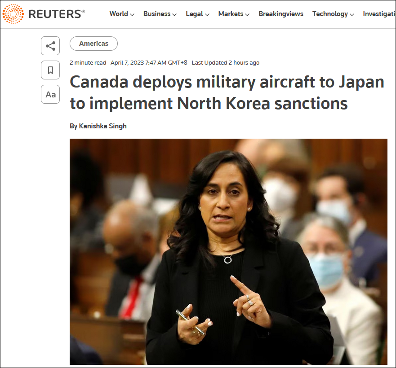
Task: Open the article photo of the woman speaking
Action: (x=228, y=251)
